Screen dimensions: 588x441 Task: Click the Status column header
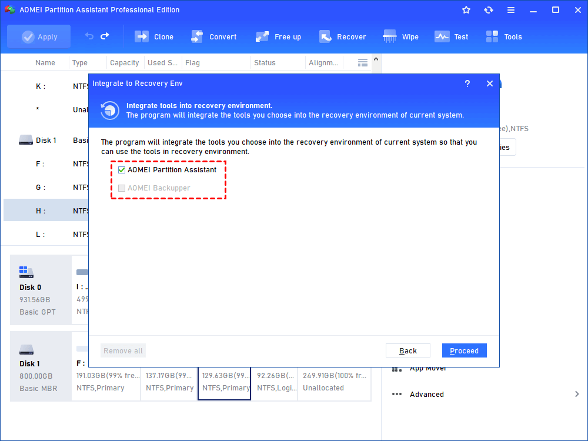tap(265, 63)
